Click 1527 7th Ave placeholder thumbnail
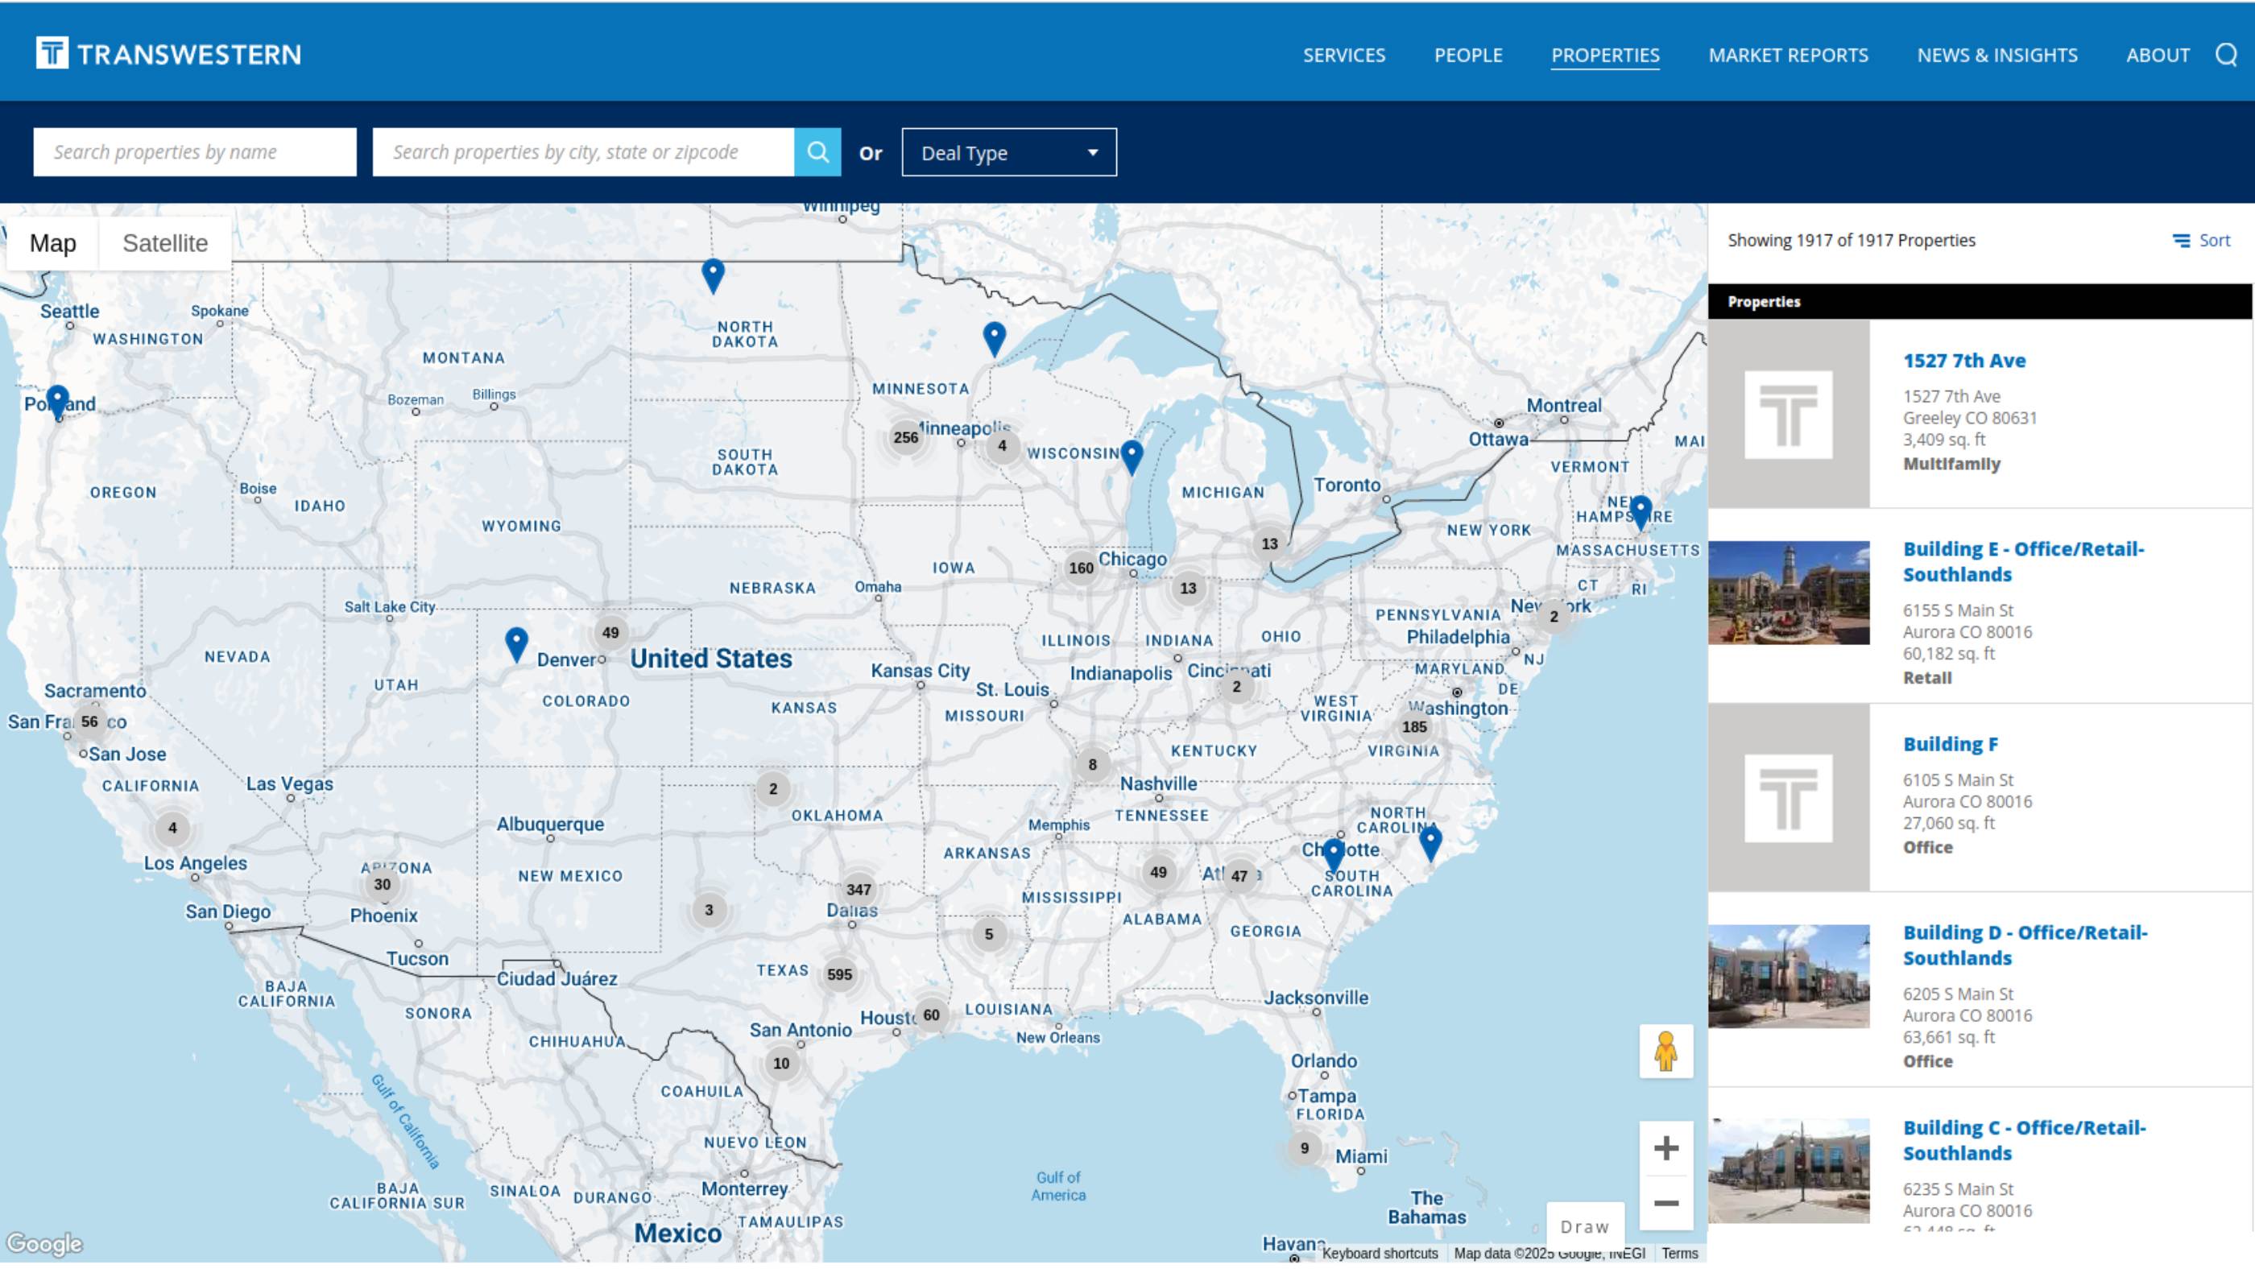The width and height of the screenshot is (2255, 1273). [1789, 414]
